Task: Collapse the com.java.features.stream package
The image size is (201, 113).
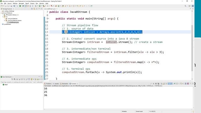Action: pos(5,20)
